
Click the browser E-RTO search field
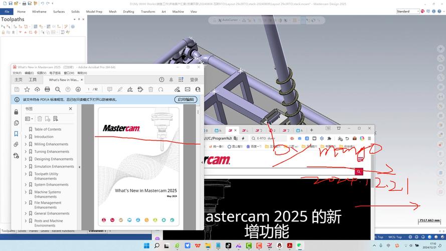[x=269, y=139]
